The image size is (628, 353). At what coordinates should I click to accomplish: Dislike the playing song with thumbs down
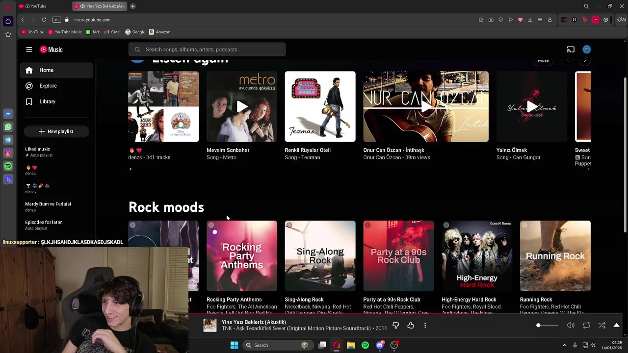396,325
